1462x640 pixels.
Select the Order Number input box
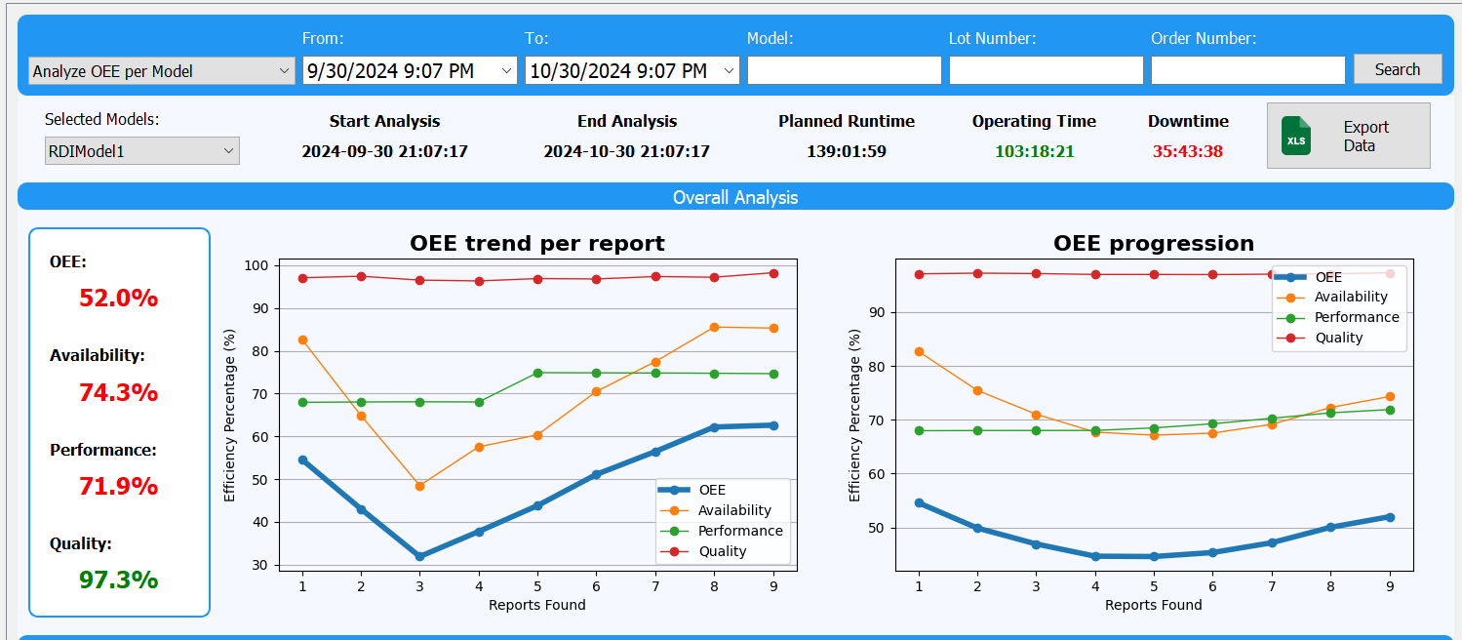point(1247,70)
